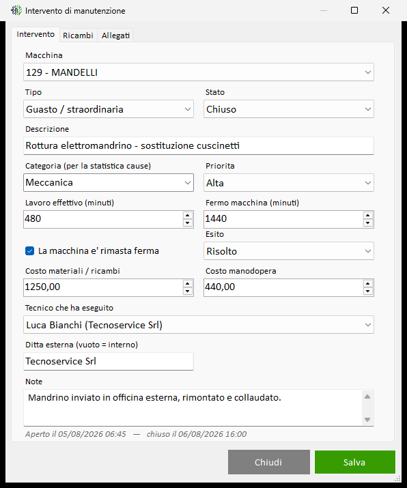Decrease Fermo macchina with down arrow

coord(368,223)
